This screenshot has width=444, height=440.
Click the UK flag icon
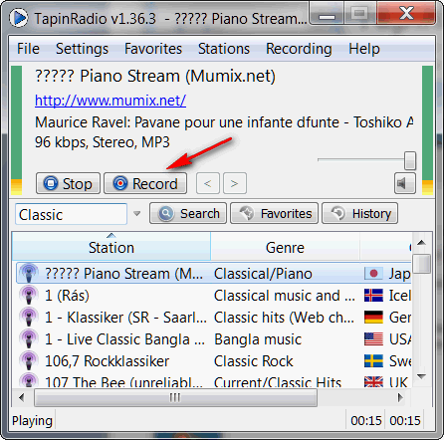pos(373,382)
